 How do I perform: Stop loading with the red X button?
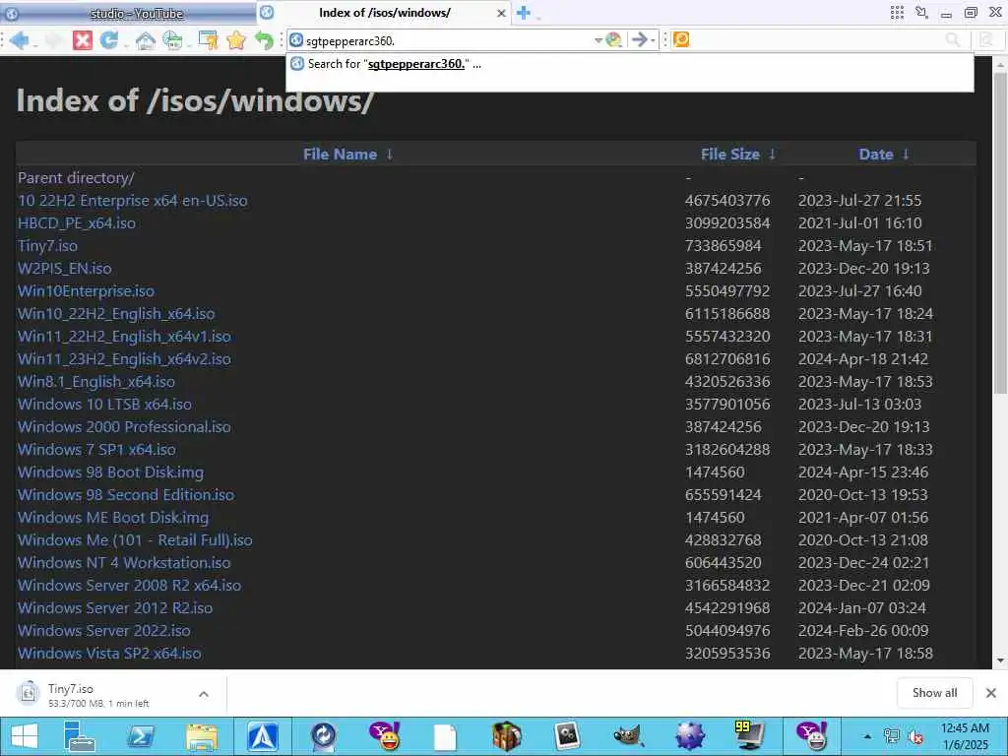click(x=83, y=40)
